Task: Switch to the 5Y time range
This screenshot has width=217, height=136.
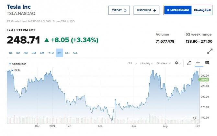Action: (67, 53)
